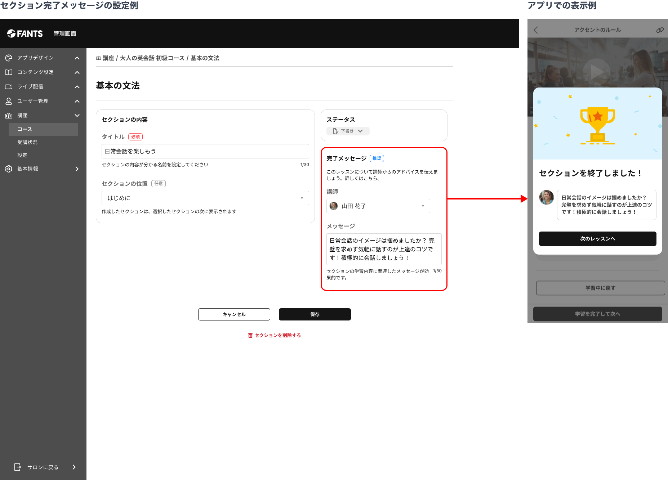Click the trash icon beside セクションを削除する

point(250,335)
